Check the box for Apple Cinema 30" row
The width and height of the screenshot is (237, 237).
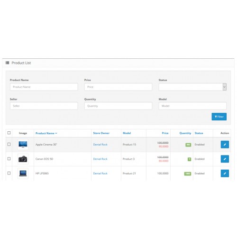9,144
